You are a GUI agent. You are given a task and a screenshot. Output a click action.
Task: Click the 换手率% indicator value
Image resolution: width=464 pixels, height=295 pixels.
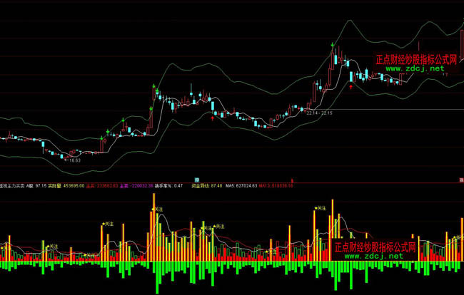168,185
